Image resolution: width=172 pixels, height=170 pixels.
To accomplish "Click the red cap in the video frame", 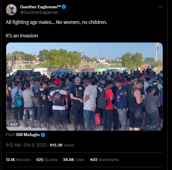I will point(57,81).
